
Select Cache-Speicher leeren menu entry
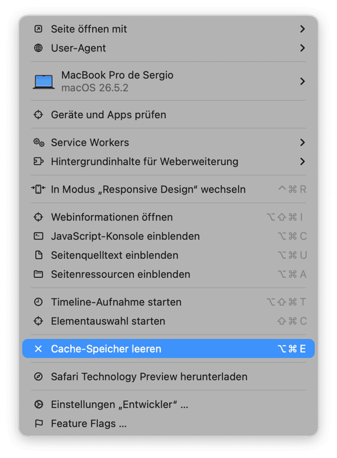pyautogui.click(x=168, y=349)
